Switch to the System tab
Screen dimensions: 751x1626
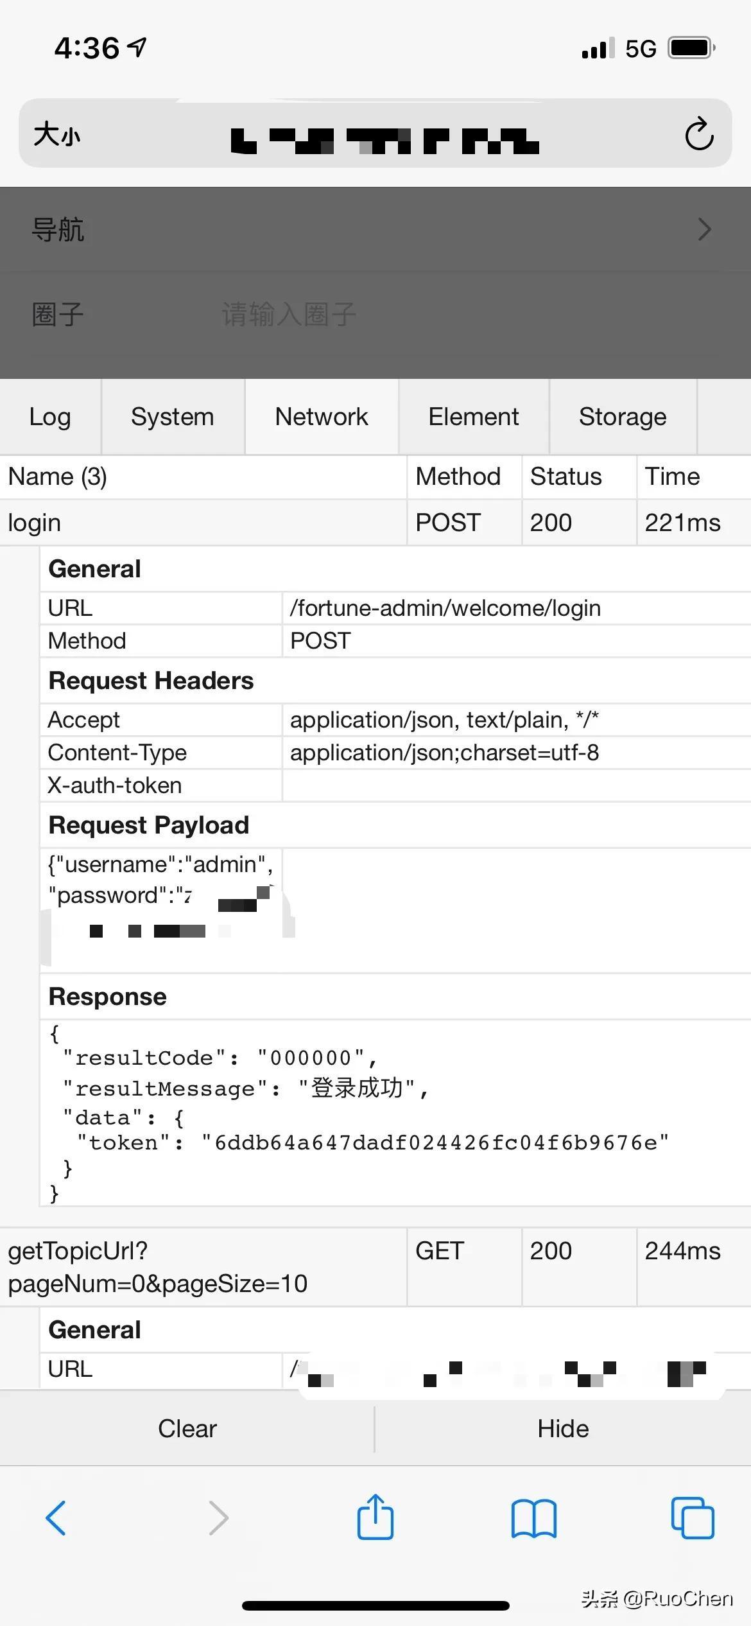[x=173, y=417]
